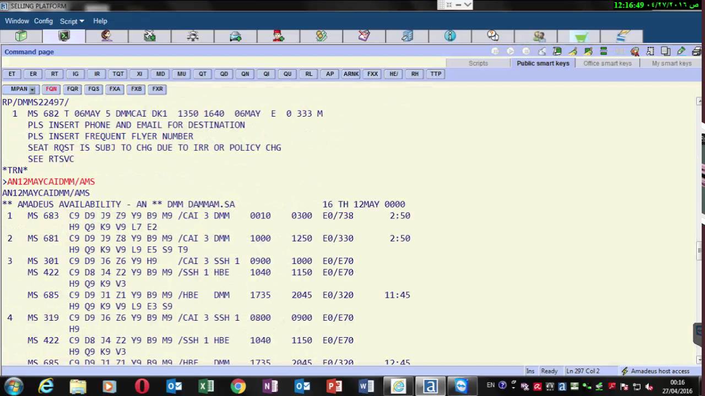The image size is (705, 396).
Task: Click the ET smart key button
Action: coord(12,74)
